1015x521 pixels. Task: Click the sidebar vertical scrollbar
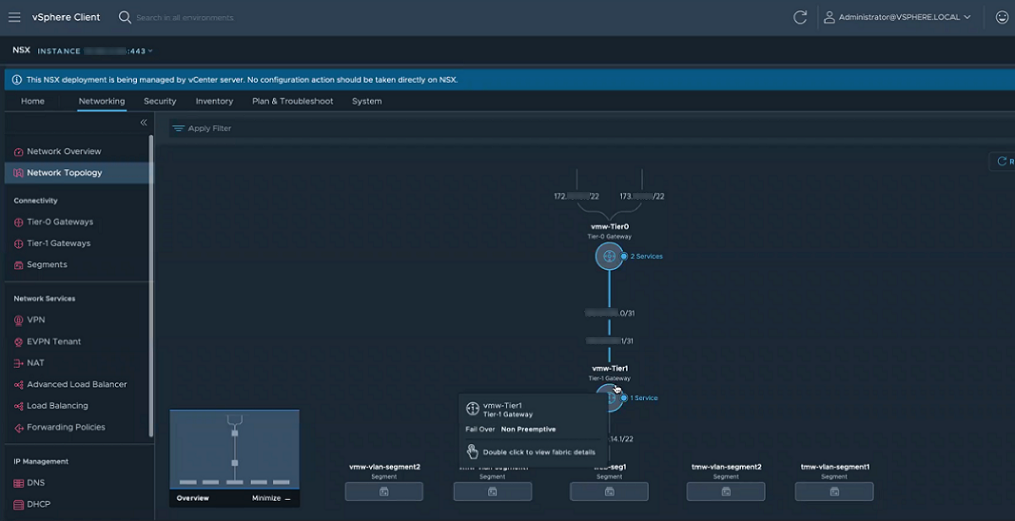(151, 286)
